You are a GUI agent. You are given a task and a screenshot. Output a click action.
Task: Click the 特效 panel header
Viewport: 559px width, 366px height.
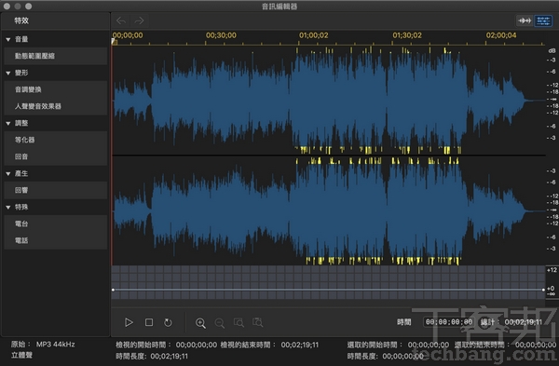[x=21, y=20]
